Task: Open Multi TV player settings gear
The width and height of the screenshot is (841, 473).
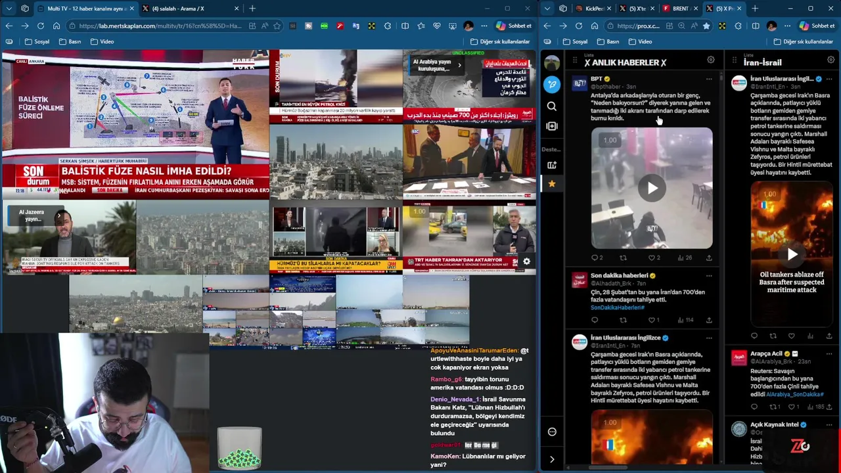Action: [526, 261]
